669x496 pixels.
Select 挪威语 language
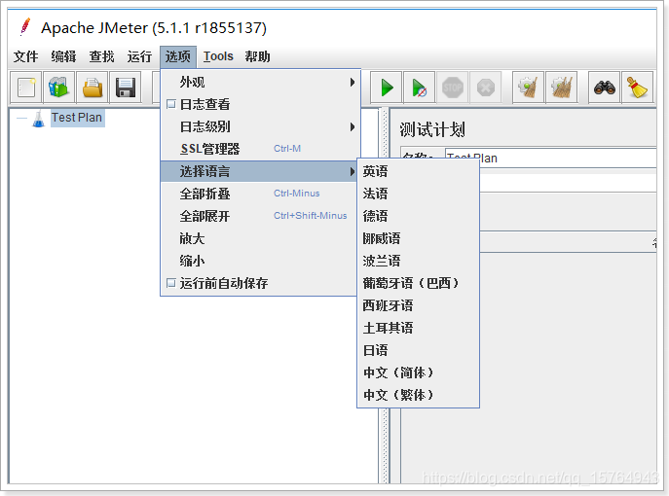(x=418, y=238)
